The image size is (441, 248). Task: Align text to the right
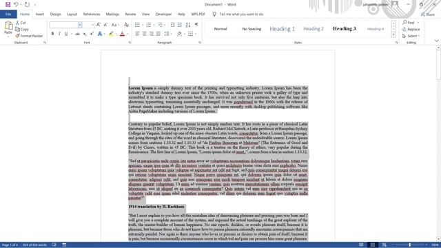(x=152, y=34)
